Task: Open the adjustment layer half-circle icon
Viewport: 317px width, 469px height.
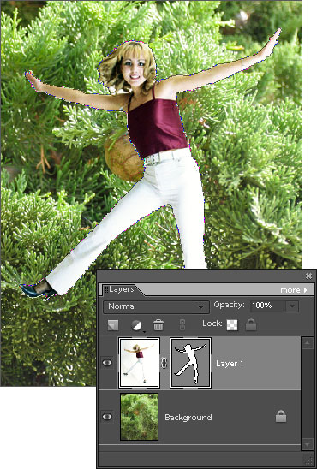Action: click(x=137, y=325)
